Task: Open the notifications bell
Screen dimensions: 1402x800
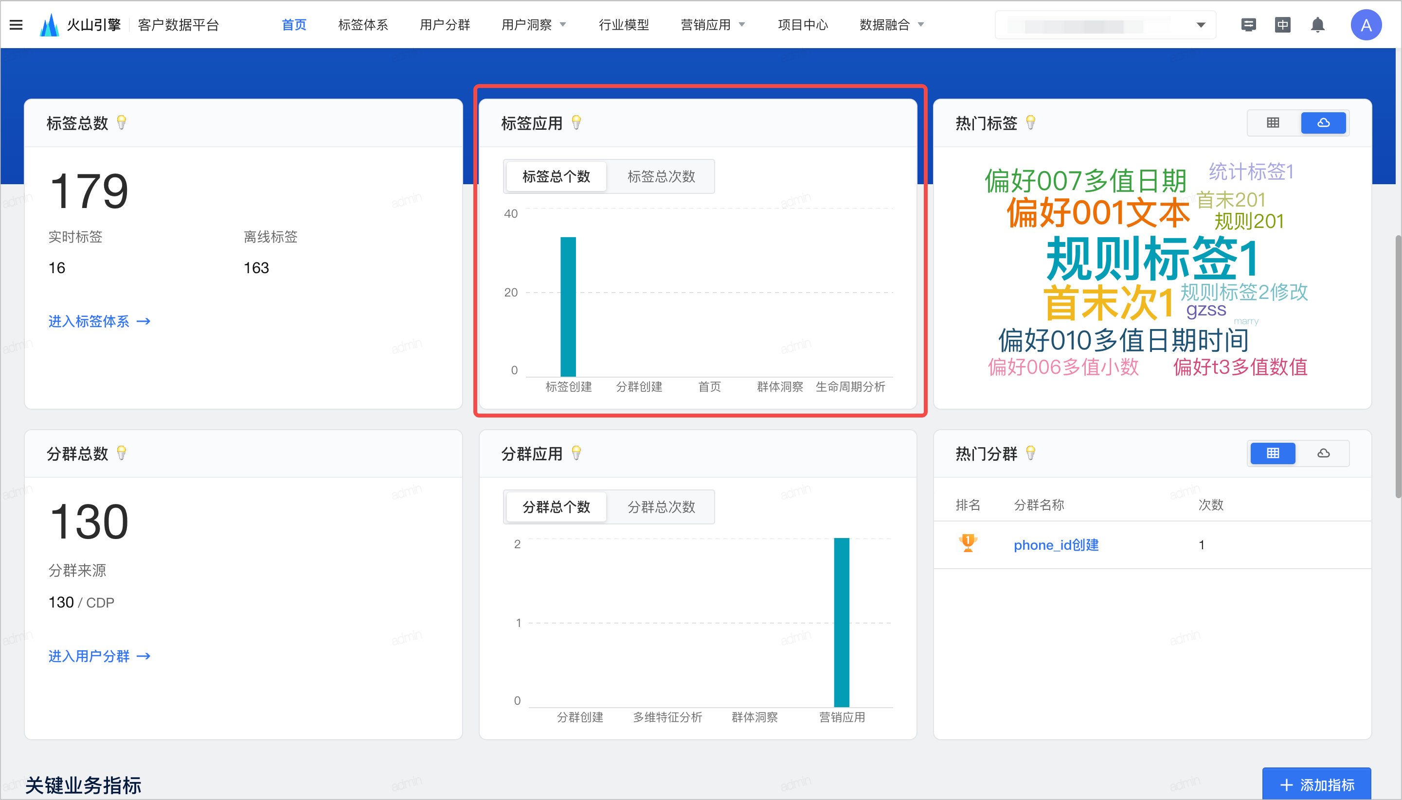Action: click(x=1317, y=25)
